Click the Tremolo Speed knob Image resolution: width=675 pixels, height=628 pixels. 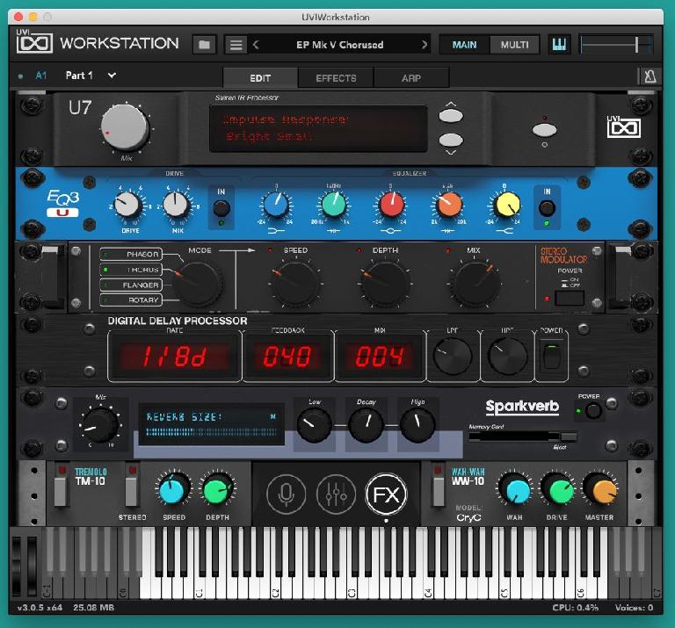pyautogui.click(x=173, y=490)
